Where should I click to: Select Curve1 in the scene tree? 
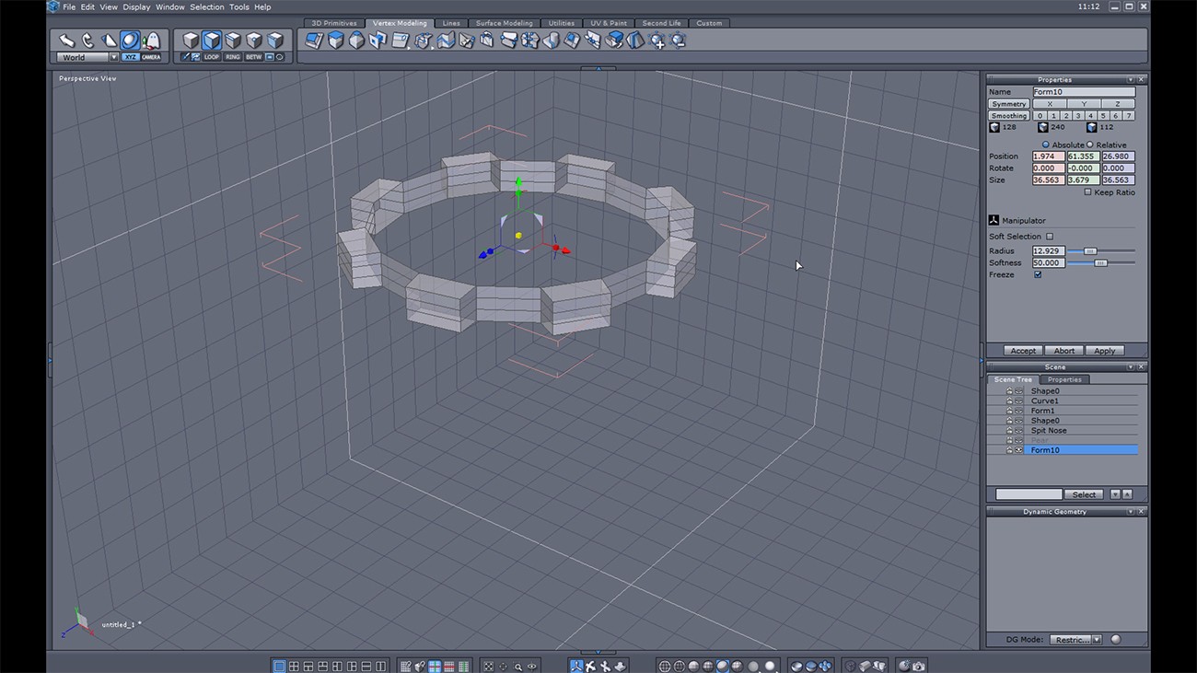click(1044, 401)
